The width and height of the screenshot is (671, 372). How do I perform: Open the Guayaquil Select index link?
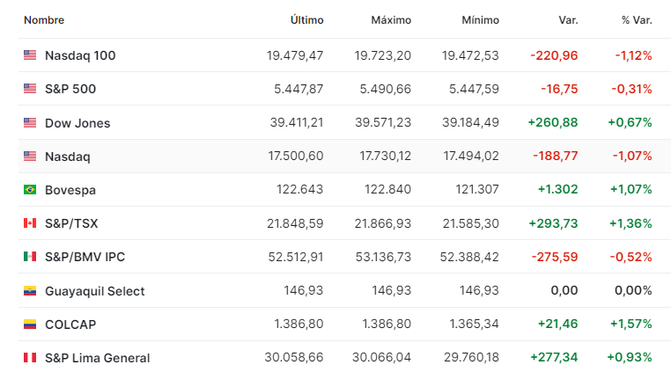pyautogui.click(x=95, y=291)
